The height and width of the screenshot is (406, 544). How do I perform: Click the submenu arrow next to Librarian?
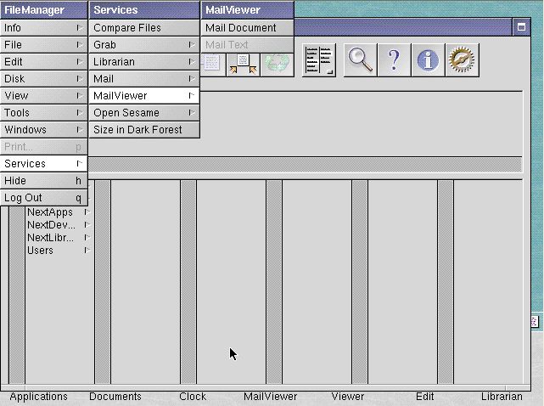pyautogui.click(x=192, y=61)
